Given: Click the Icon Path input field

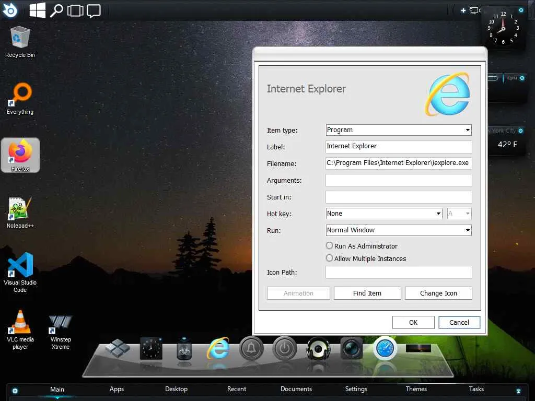Looking at the screenshot, I should point(399,272).
